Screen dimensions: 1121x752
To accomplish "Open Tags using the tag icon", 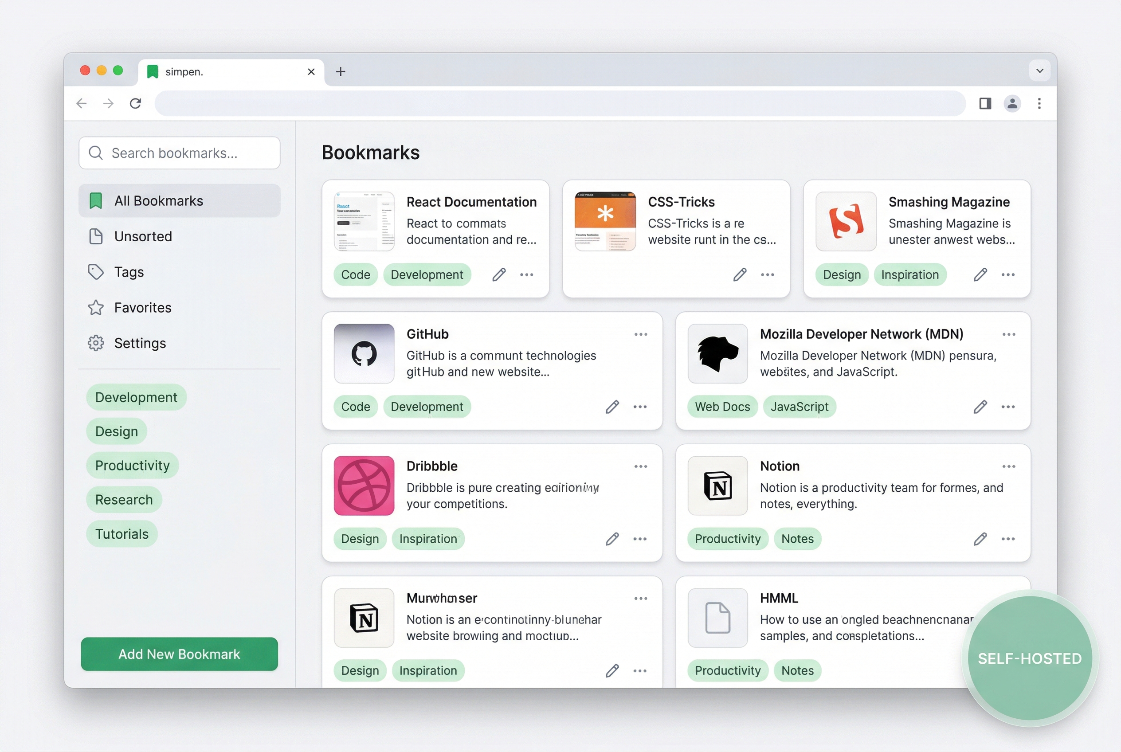I will [96, 272].
